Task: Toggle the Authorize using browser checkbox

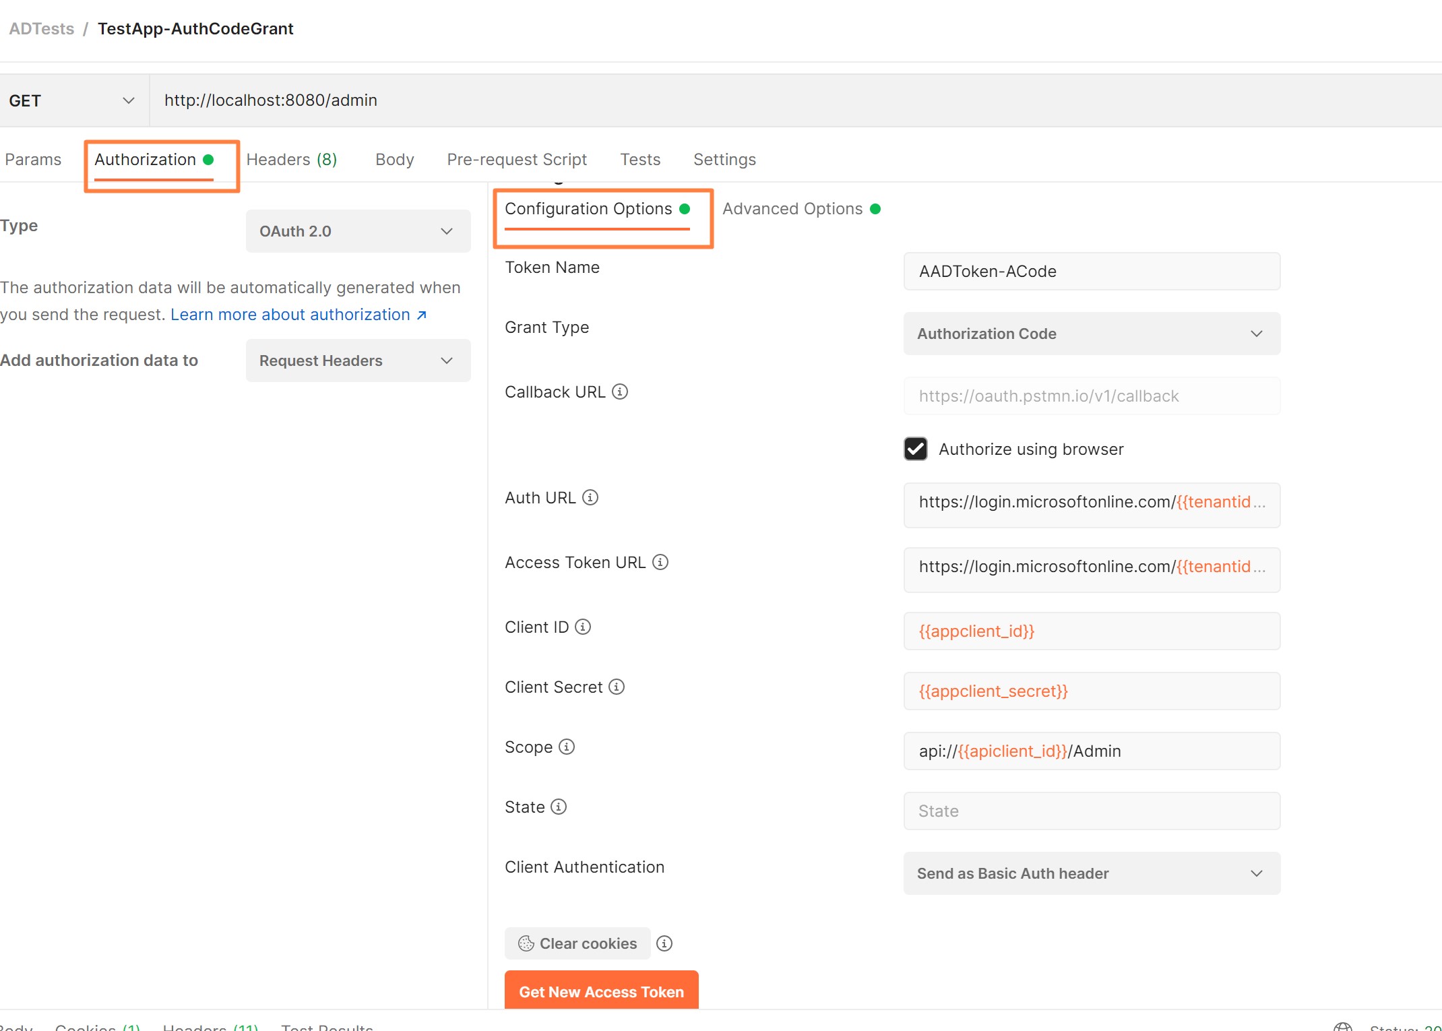Action: [916, 449]
